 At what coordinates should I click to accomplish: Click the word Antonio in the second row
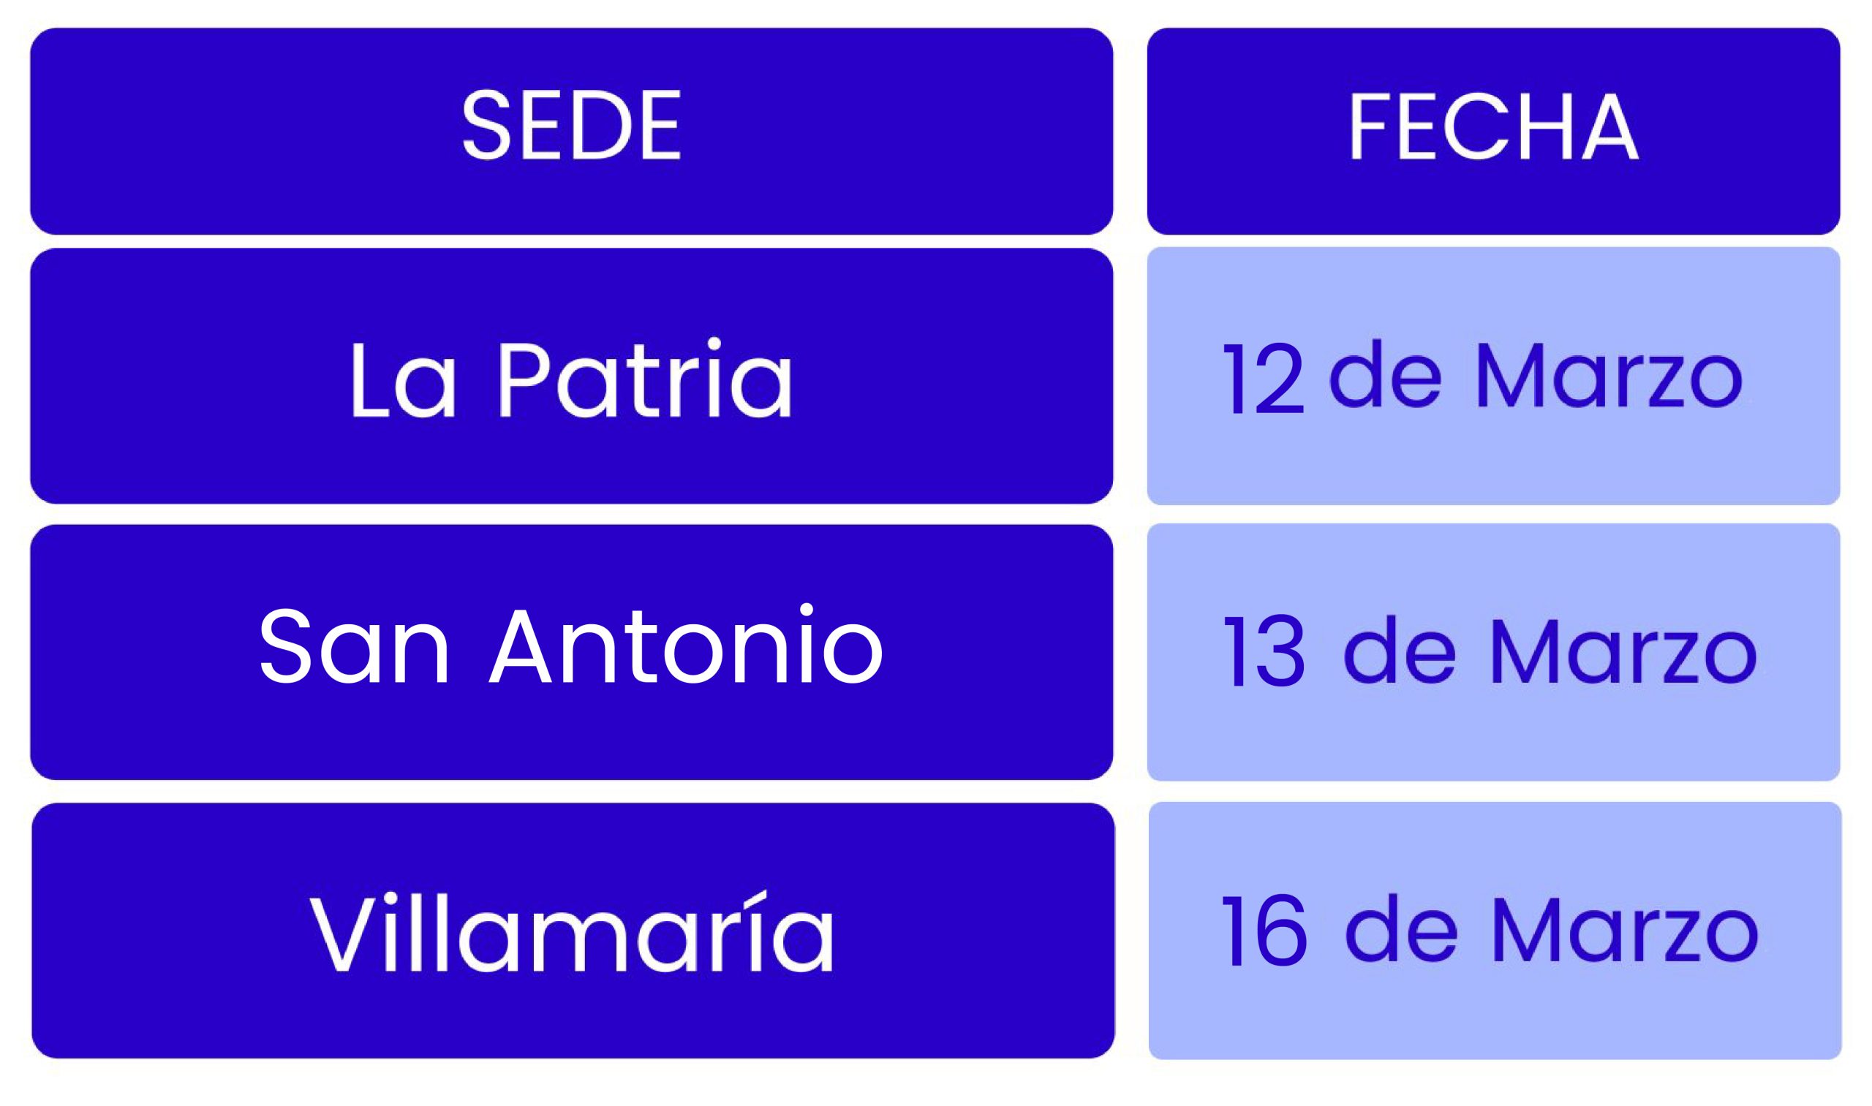pos(686,645)
